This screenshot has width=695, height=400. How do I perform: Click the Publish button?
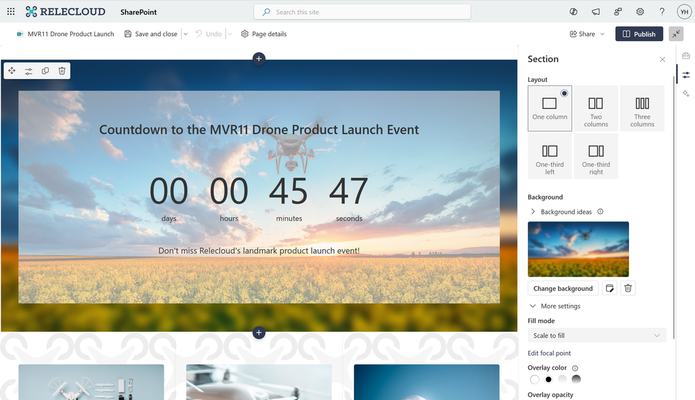coord(639,34)
